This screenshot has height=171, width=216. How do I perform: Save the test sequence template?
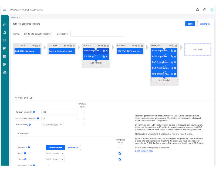click(190, 24)
